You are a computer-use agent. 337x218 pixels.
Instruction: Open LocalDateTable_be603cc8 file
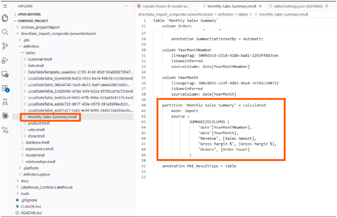point(80,97)
